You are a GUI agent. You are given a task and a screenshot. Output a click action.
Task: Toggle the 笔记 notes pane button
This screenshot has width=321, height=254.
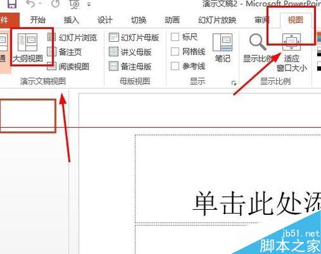pyautogui.click(x=223, y=48)
